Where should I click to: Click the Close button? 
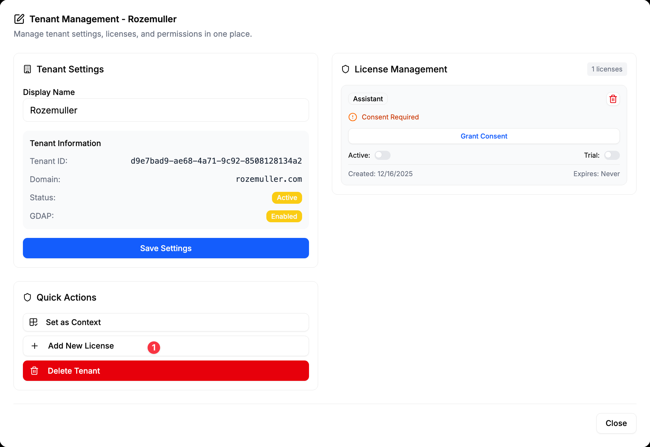pyautogui.click(x=616, y=423)
